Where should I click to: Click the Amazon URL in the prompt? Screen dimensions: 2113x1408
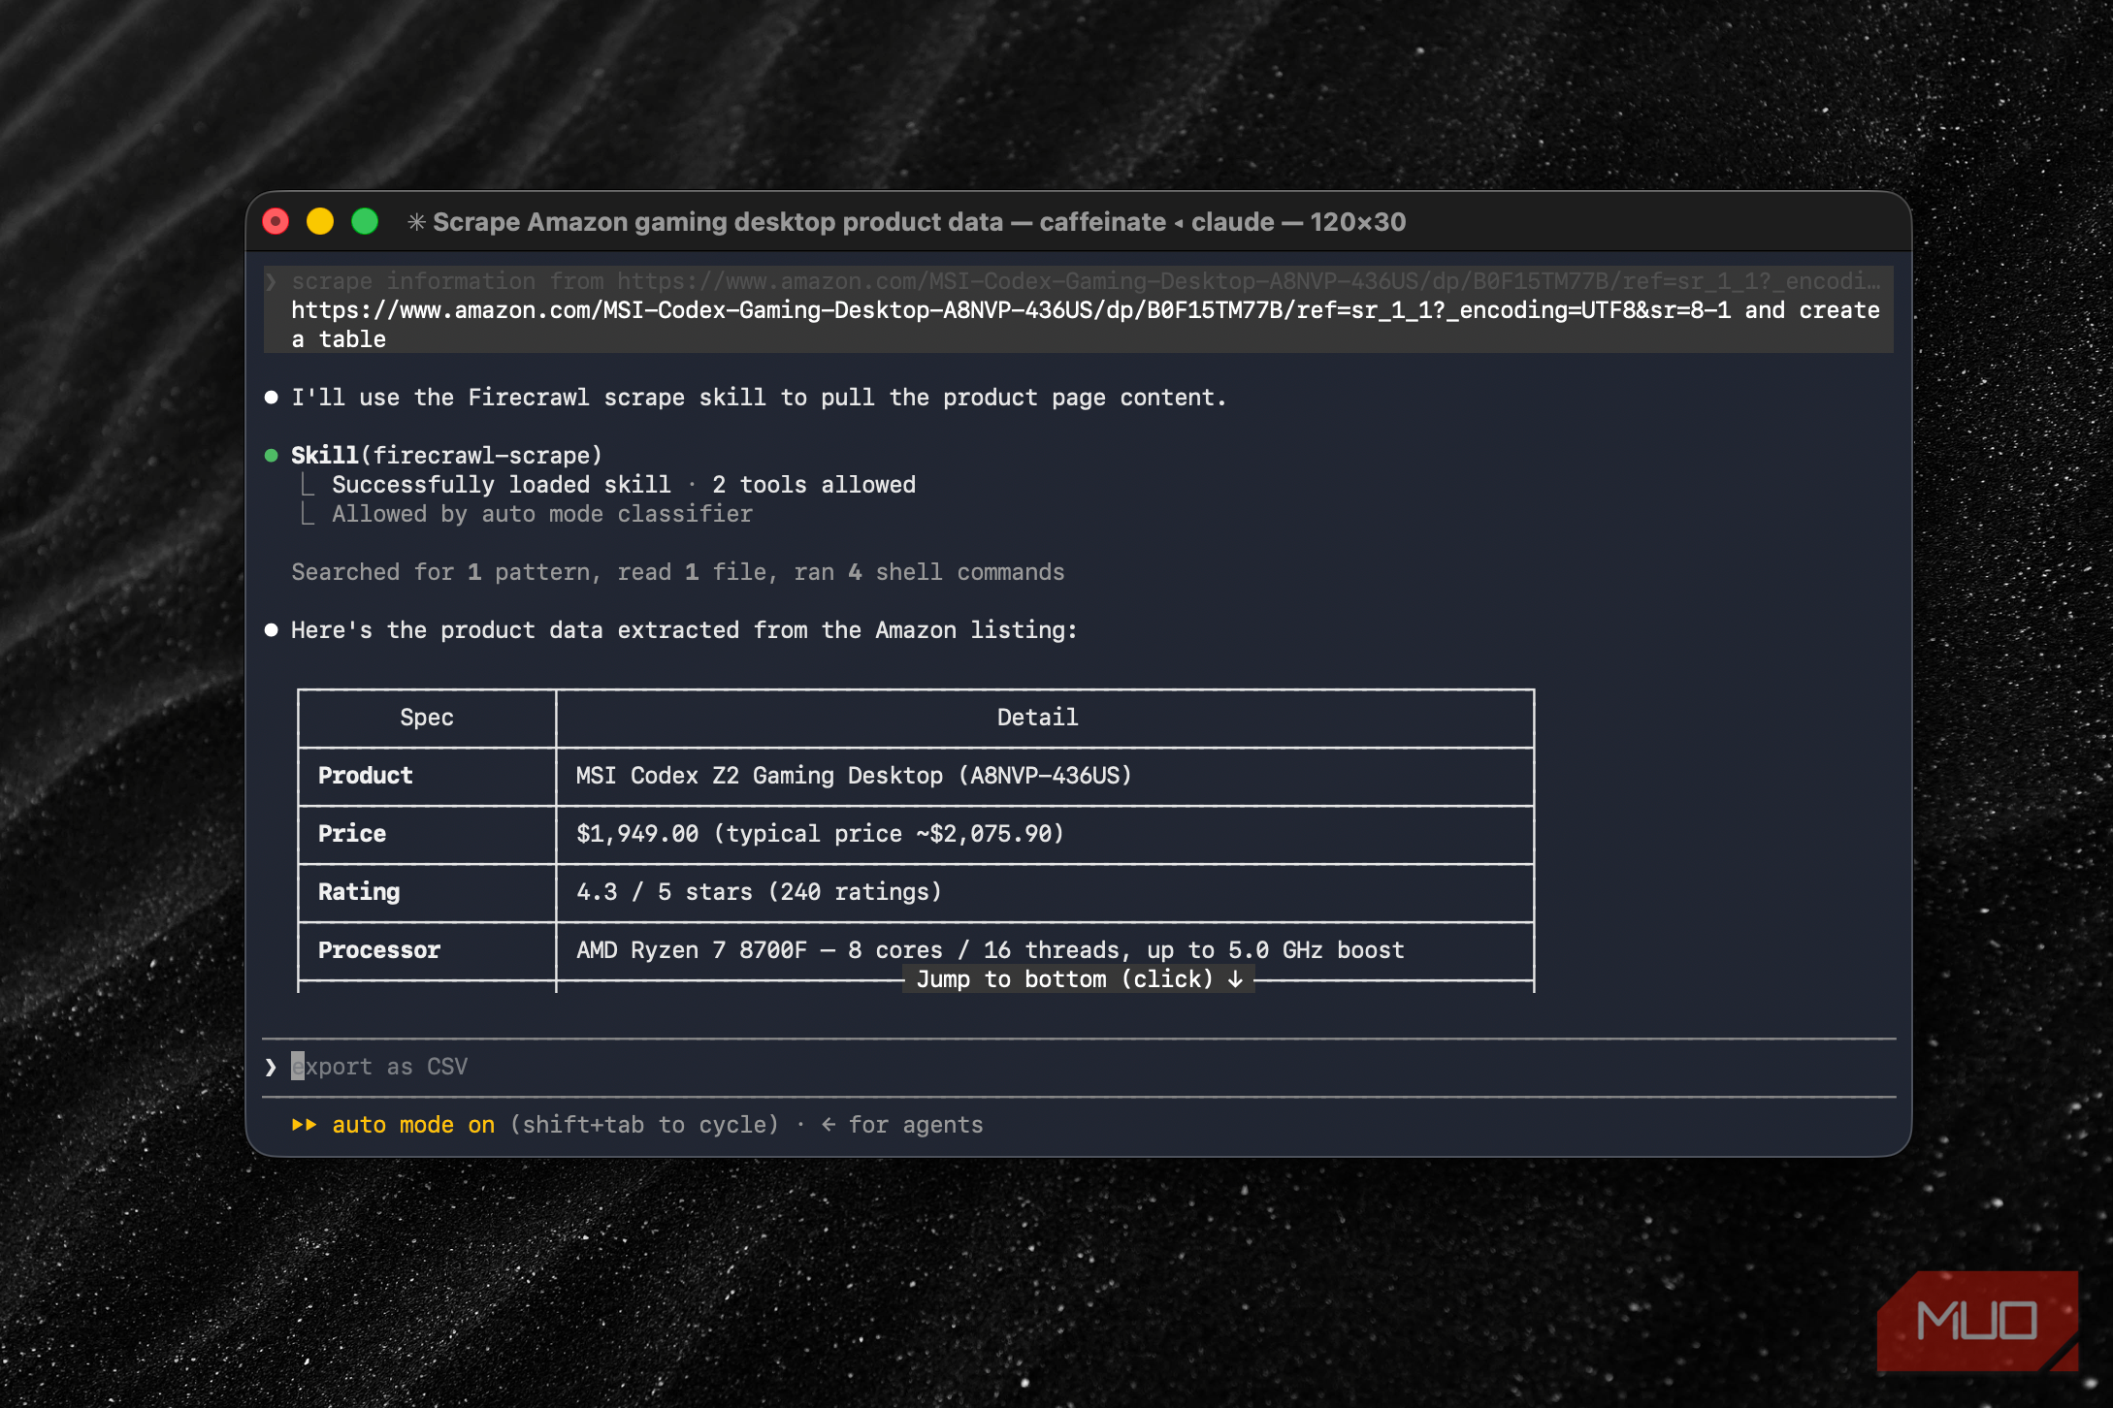[x=1011, y=310]
